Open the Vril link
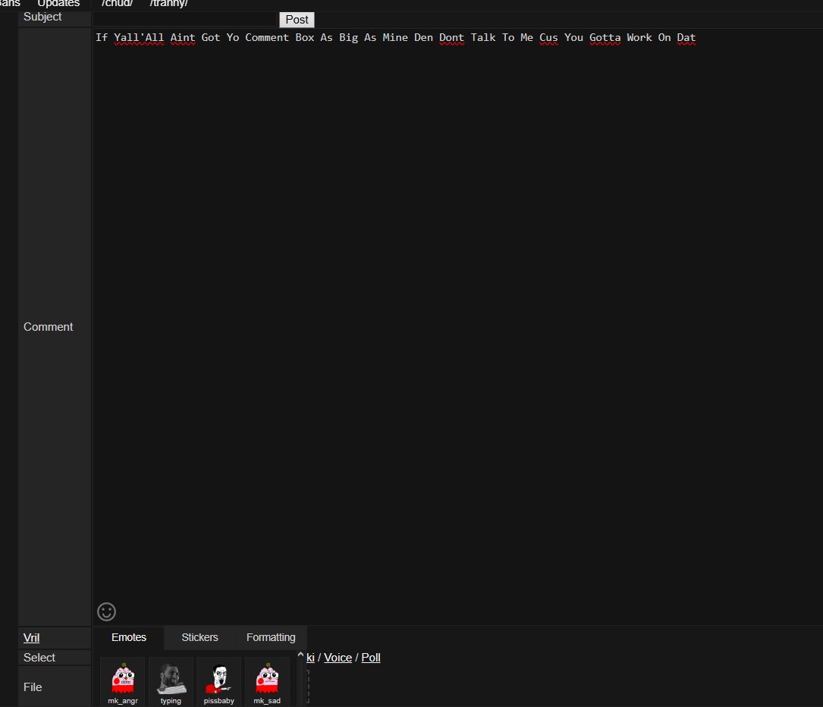 [x=31, y=638]
